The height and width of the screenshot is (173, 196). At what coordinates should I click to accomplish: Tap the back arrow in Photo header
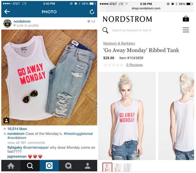(x=7, y=12)
